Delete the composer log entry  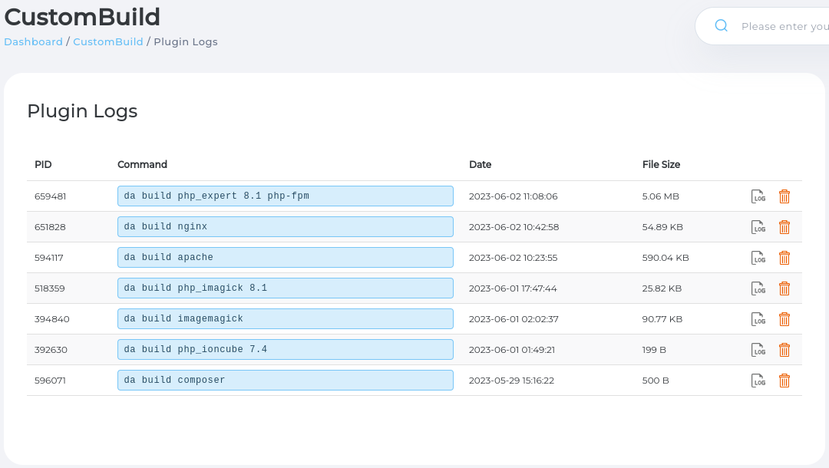point(784,380)
